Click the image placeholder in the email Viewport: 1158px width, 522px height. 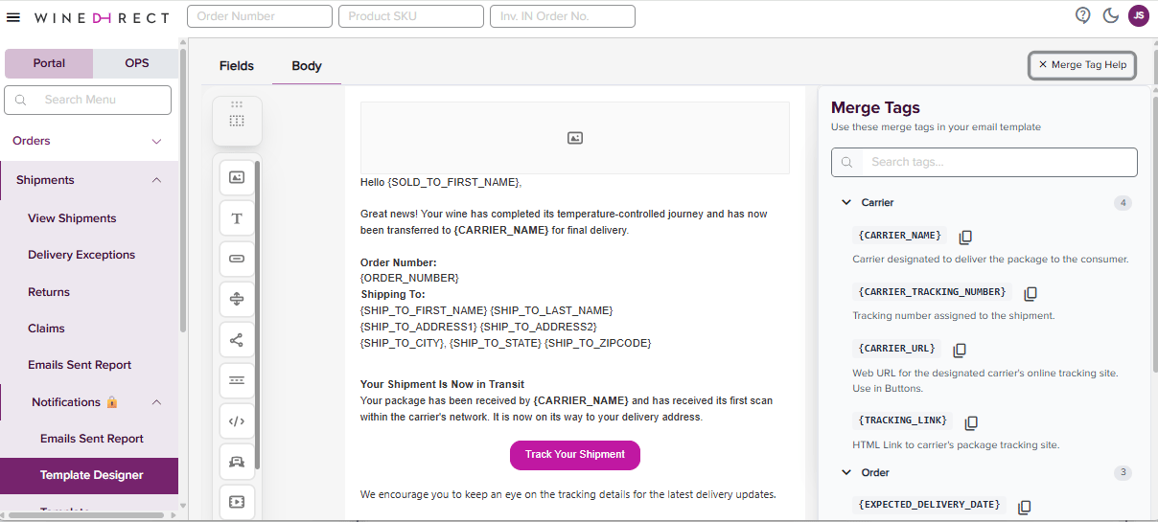coord(575,138)
